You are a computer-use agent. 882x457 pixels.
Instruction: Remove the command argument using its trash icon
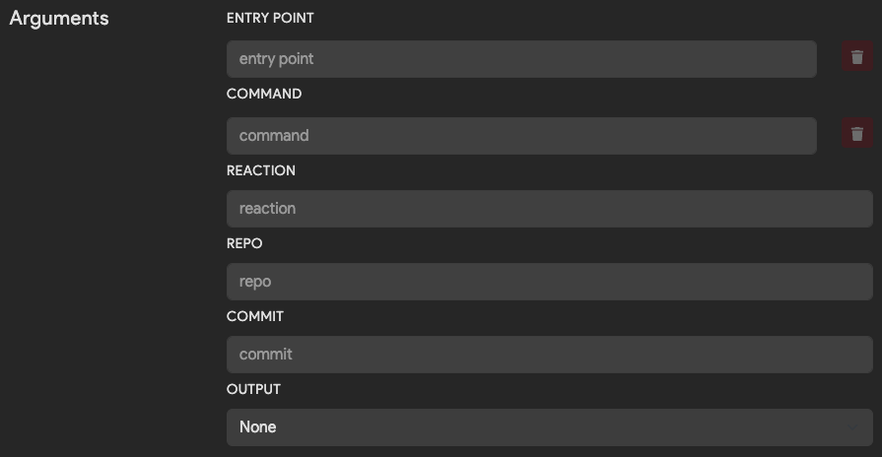click(856, 133)
